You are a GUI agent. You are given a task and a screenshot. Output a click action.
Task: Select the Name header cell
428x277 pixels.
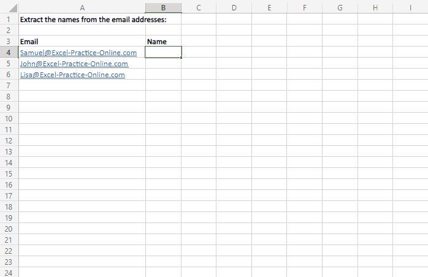tap(163, 42)
